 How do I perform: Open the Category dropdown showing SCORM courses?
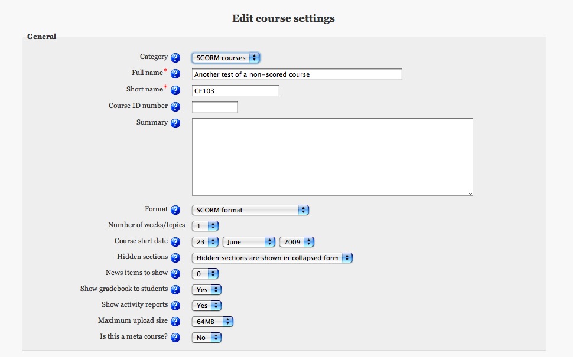click(226, 58)
